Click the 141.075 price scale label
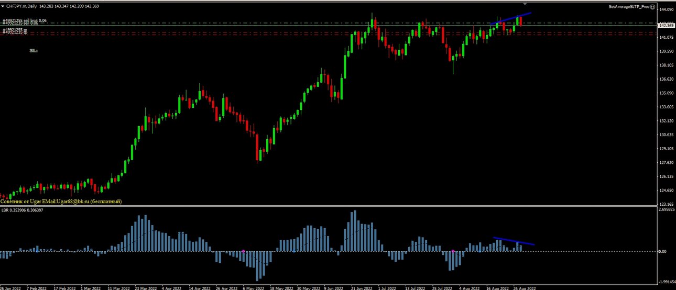Image resolution: width=676 pixels, height=290 pixels. coord(667,37)
